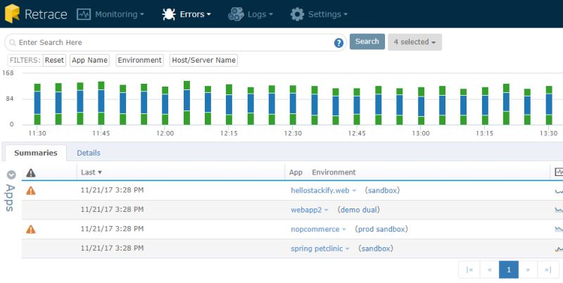Image resolution: width=563 pixels, height=283 pixels.
Task: Add the Environment filter
Action: click(139, 61)
